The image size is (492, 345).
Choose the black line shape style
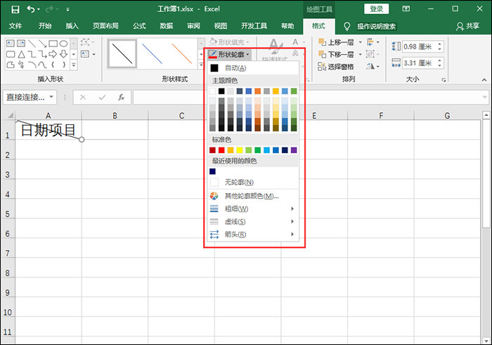122,53
